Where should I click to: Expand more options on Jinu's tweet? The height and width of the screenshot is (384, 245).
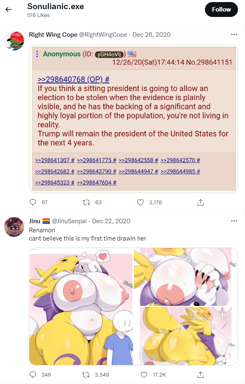(234, 221)
